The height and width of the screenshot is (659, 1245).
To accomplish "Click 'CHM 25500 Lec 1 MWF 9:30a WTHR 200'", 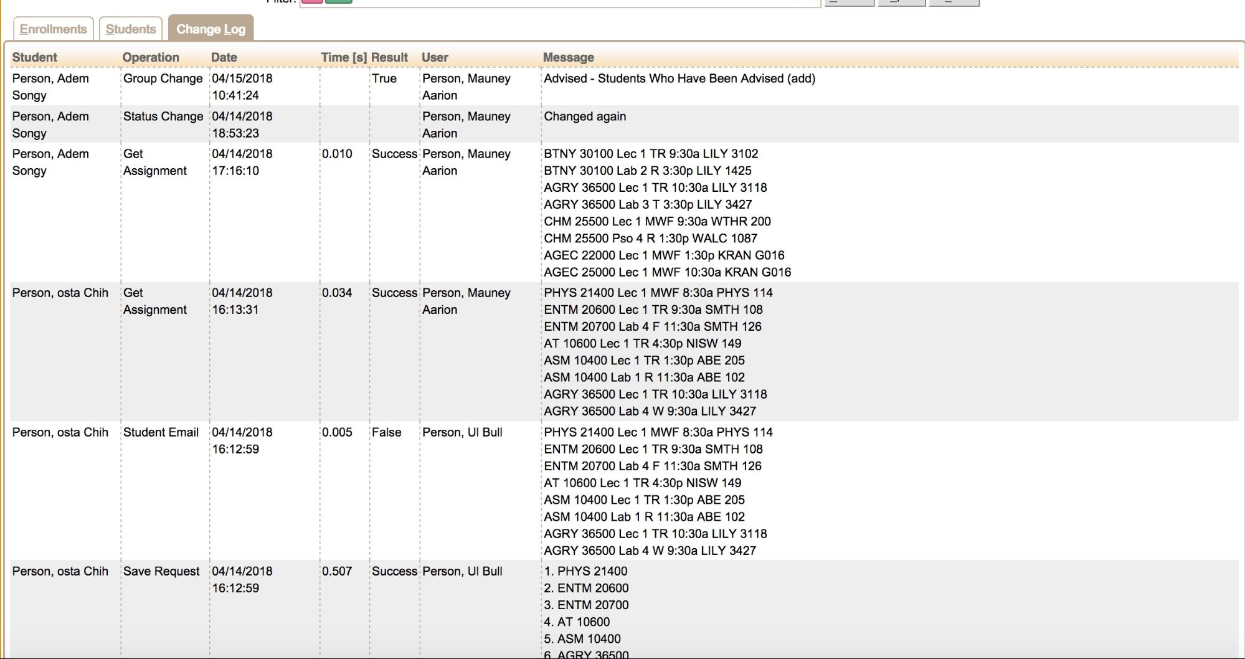I will (657, 221).
